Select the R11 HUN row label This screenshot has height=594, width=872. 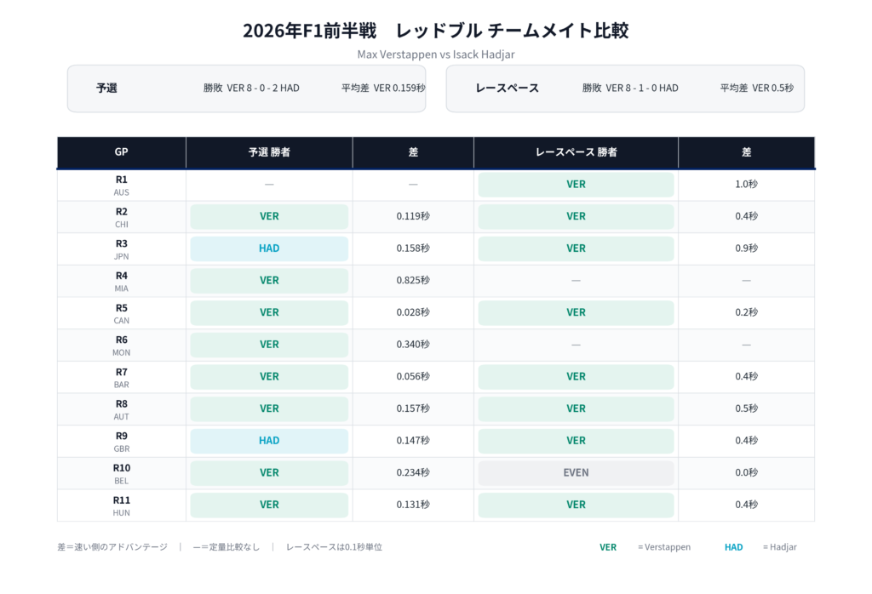tap(121, 506)
